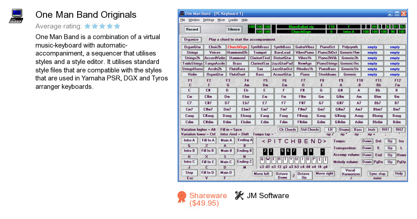The width and height of the screenshot is (417, 219).
Task: Toggle the Instr part
Action: [x=371, y=129]
